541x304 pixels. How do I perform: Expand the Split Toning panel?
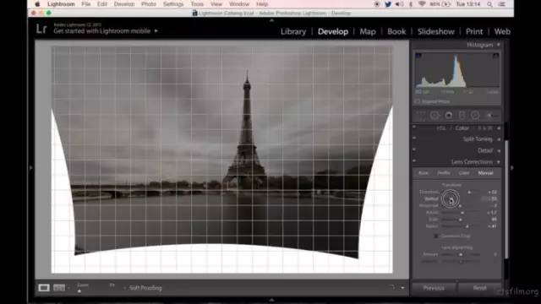[499, 139]
